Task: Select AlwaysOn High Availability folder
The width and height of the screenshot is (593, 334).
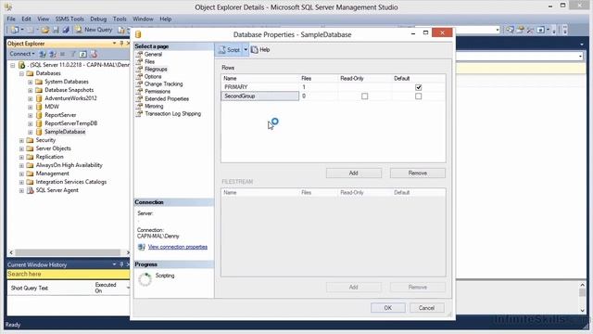Action: [69, 165]
